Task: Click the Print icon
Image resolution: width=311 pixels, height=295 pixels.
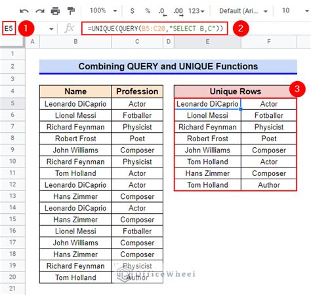Action: coord(55,10)
